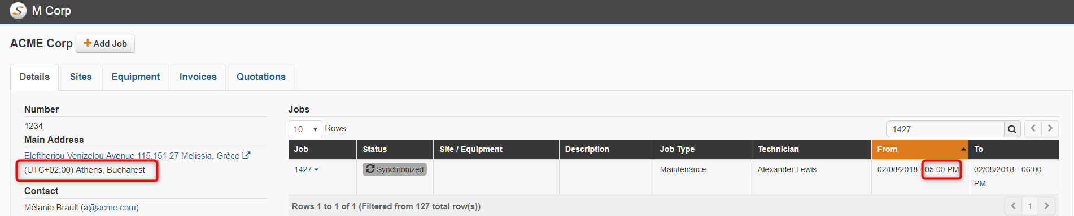Click the magnifier search icon
The width and height of the screenshot is (1074, 216).
click(1012, 129)
